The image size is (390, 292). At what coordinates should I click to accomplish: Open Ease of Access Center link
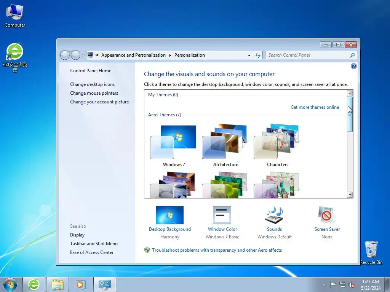(92, 252)
